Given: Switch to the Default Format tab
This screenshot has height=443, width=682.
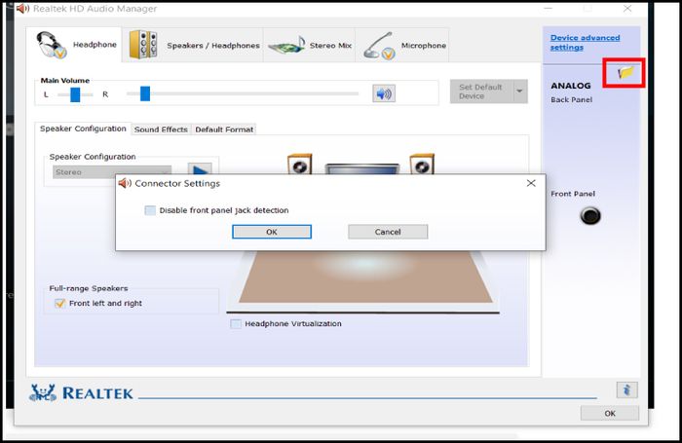Looking at the screenshot, I should (x=224, y=129).
